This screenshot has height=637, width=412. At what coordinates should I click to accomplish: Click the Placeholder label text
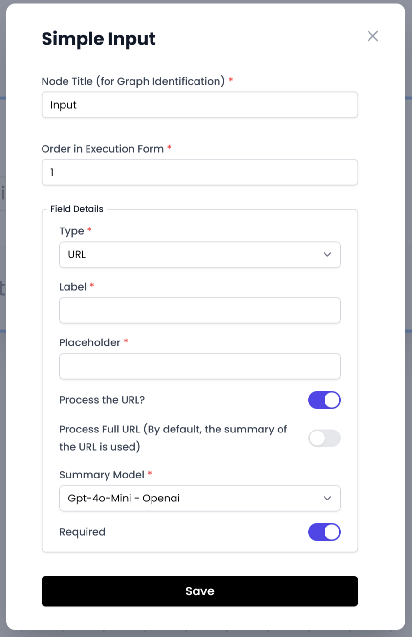89,342
